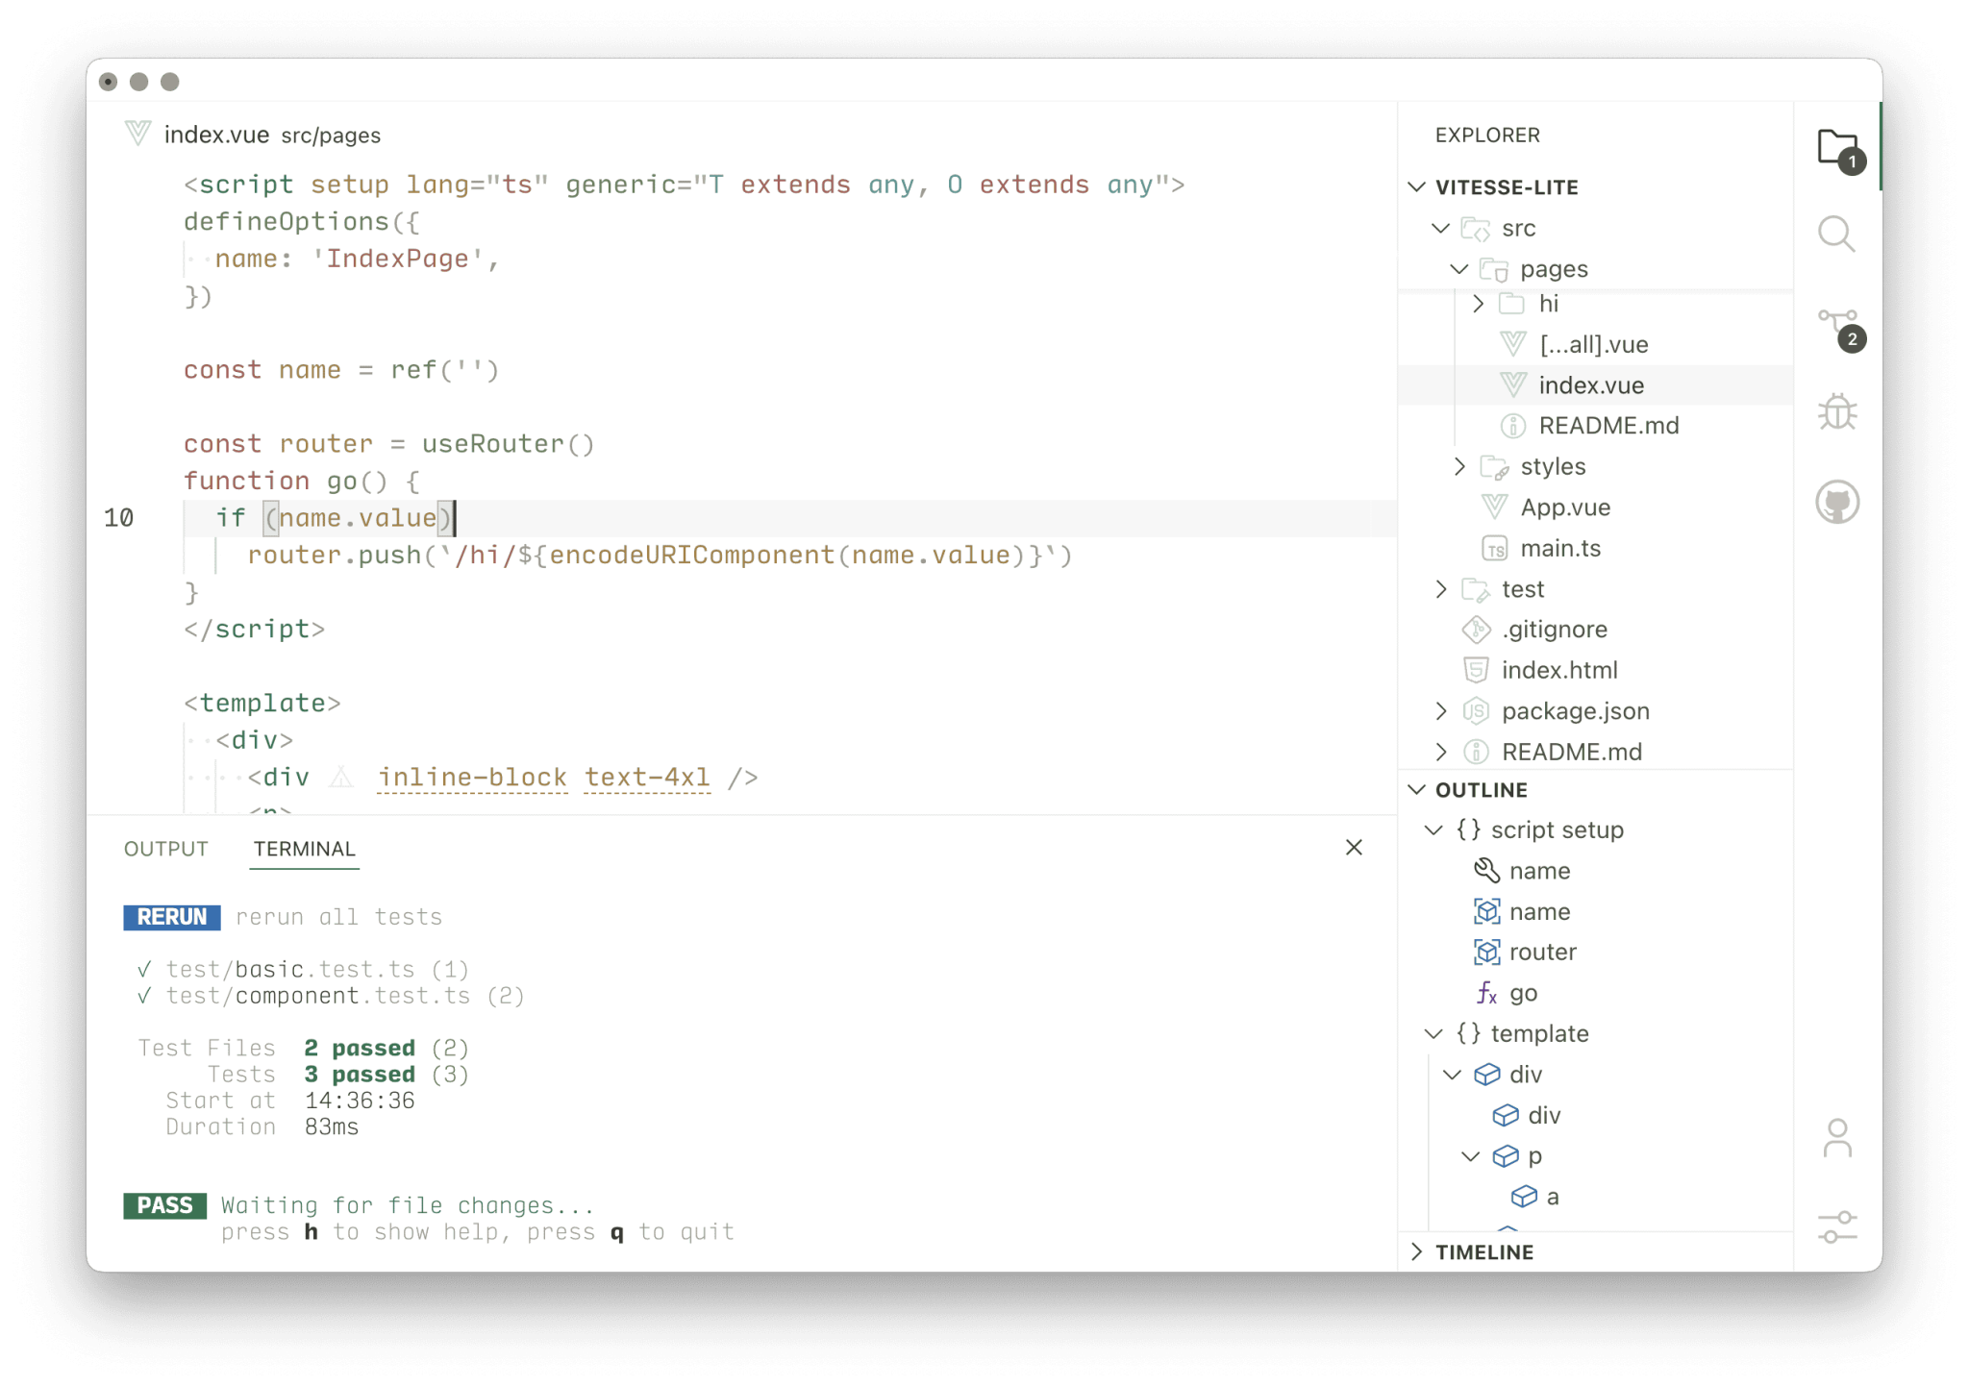Expand the TIMELINE section
This screenshot has height=1386, width=1969.
pyautogui.click(x=1418, y=1251)
